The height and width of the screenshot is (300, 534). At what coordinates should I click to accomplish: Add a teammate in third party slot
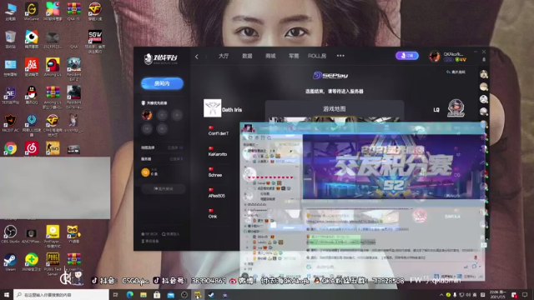point(177,115)
